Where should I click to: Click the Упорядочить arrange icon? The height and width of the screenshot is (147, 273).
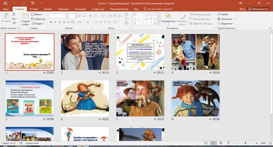coord(168,16)
